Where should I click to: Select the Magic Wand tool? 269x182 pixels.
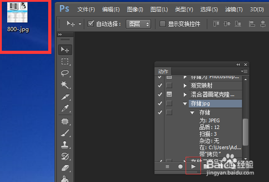[65, 84]
